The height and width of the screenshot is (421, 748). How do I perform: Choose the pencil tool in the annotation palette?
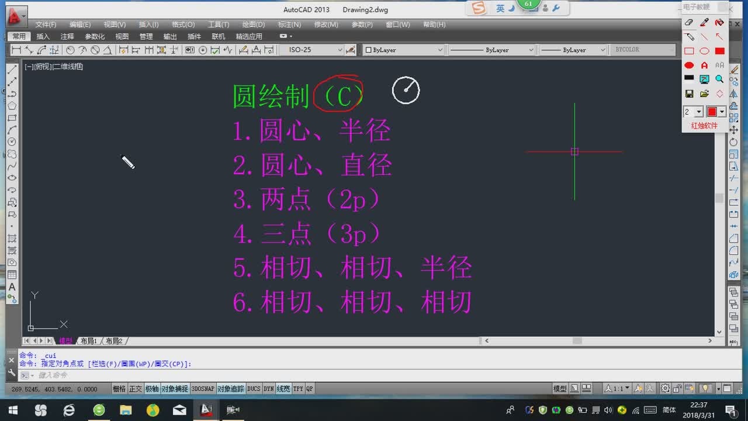click(689, 37)
